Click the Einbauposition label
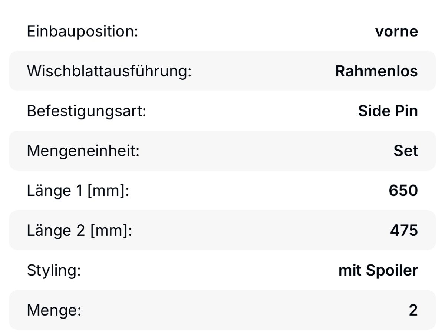Image resolution: width=445 pixels, height=333 pixels. point(82,32)
